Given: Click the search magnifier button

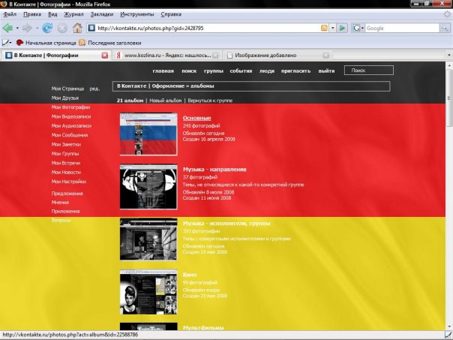Looking at the screenshot, I should point(444,28).
